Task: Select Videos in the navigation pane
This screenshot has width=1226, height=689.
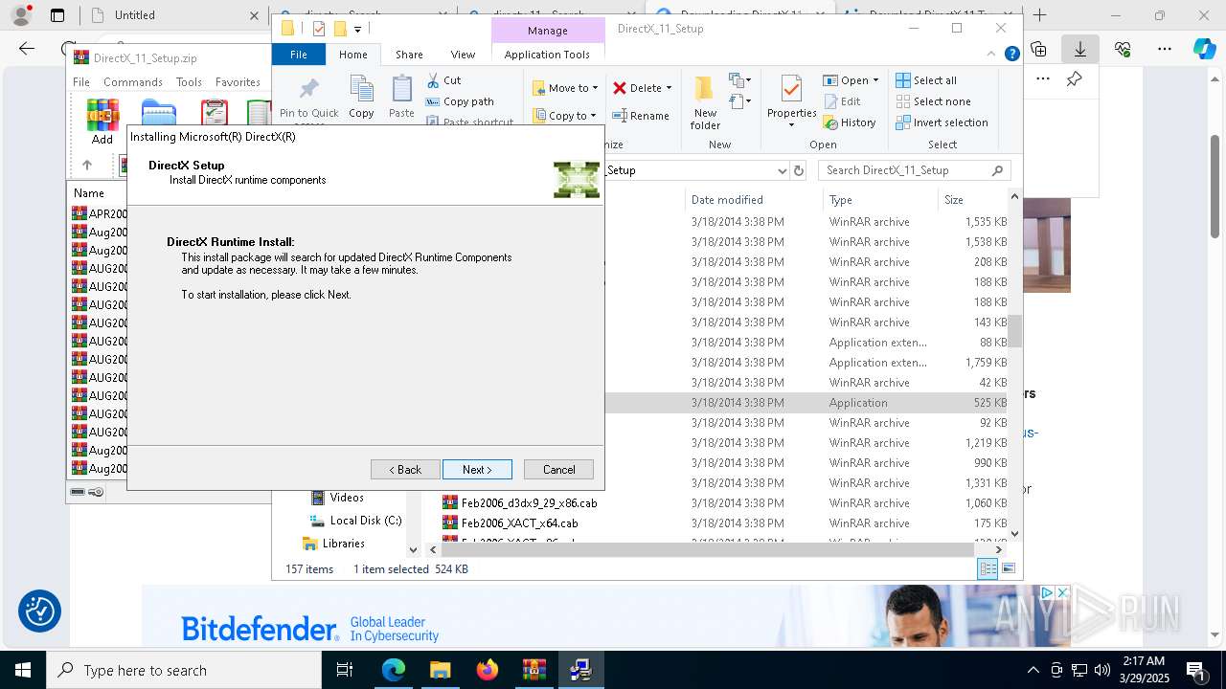Action: pyautogui.click(x=338, y=498)
